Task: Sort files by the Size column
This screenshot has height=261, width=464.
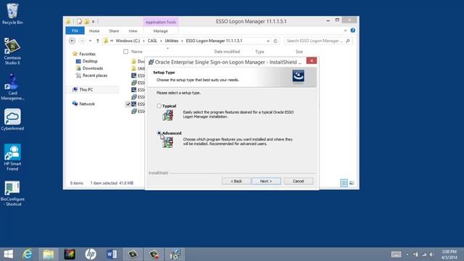Action: (x=299, y=51)
